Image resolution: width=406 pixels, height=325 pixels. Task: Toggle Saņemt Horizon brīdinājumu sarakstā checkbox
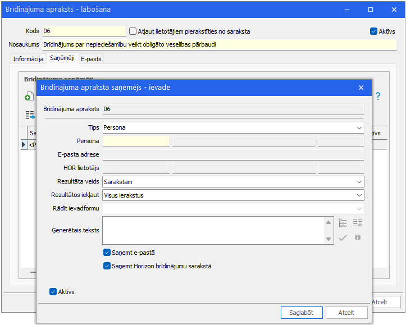[x=107, y=266]
